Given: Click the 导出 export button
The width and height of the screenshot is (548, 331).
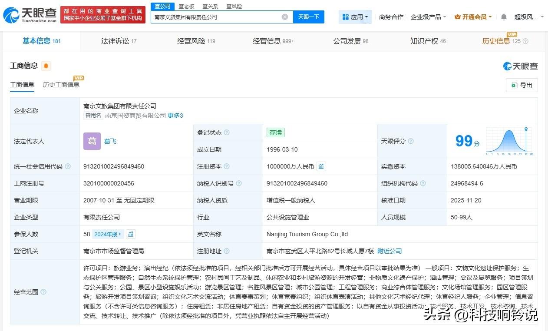Looking at the screenshot, I should coord(522,85).
